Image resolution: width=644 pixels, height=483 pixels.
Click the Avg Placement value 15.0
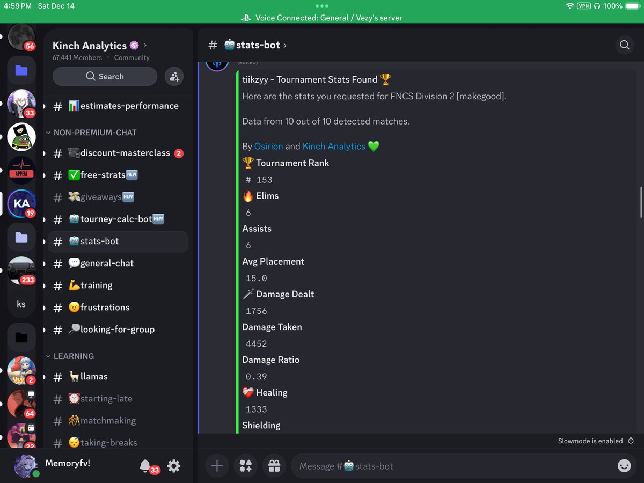tap(256, 278)
